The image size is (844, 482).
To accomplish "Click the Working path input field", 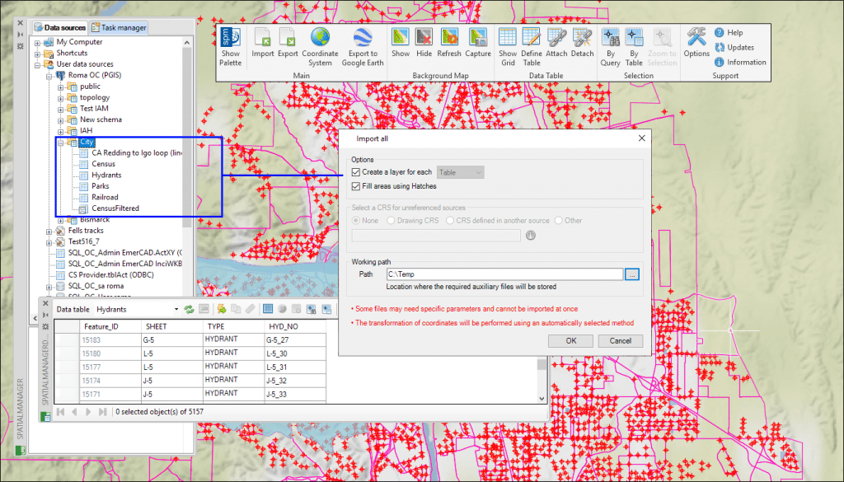I will (x=504, y=274).
